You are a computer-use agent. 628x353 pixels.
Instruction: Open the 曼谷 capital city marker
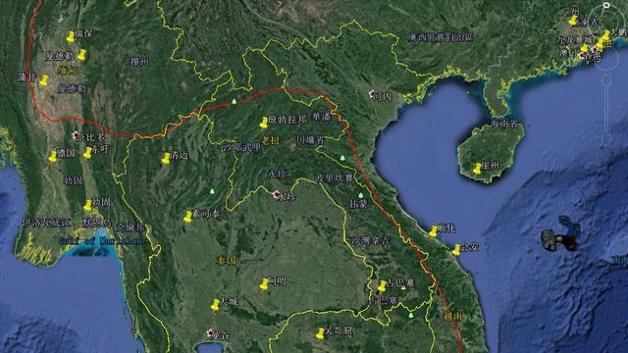(x=209, y=333)
